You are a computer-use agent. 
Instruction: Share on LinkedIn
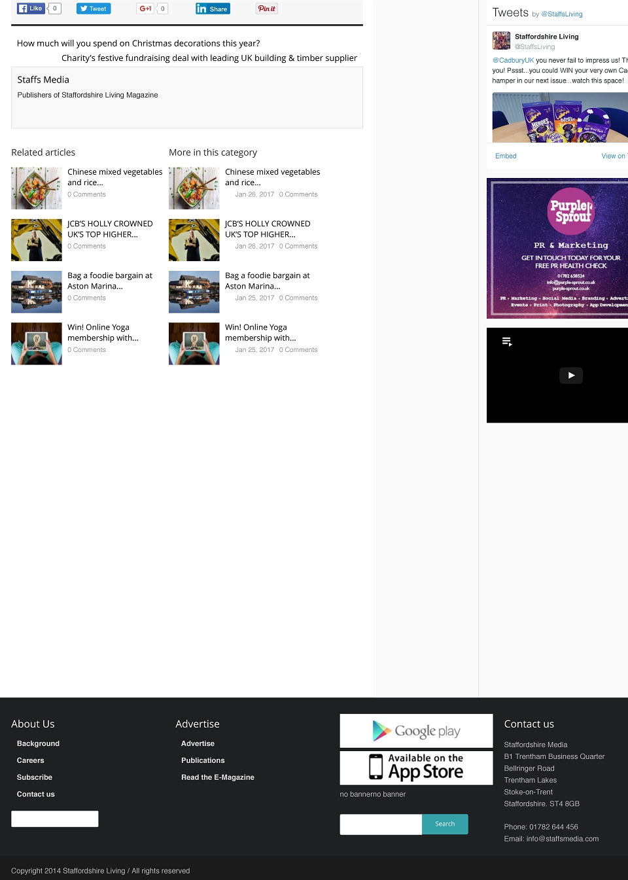coord(213,9)
